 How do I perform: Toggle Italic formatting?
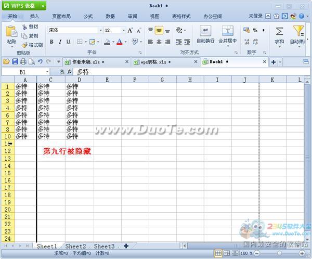60,42
